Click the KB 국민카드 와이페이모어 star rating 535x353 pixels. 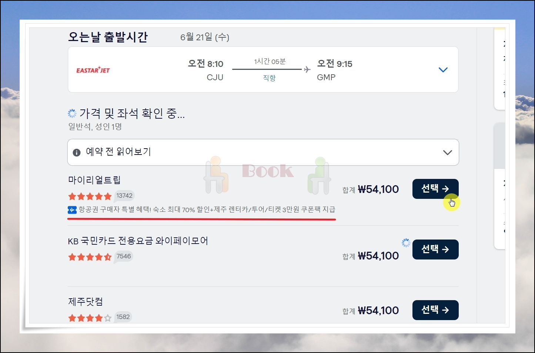[x=90, y=257]
